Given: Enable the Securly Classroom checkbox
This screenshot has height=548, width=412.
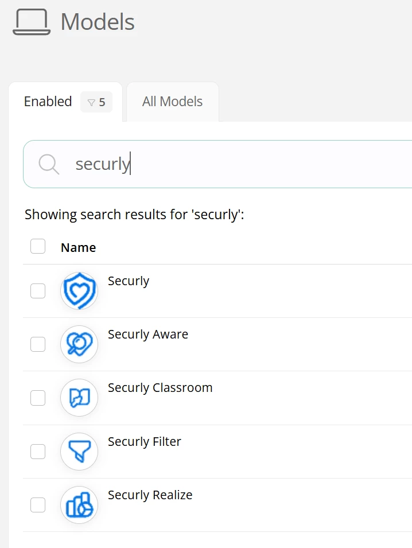Looking at the screenshot, I should click(x=38, y=398).
